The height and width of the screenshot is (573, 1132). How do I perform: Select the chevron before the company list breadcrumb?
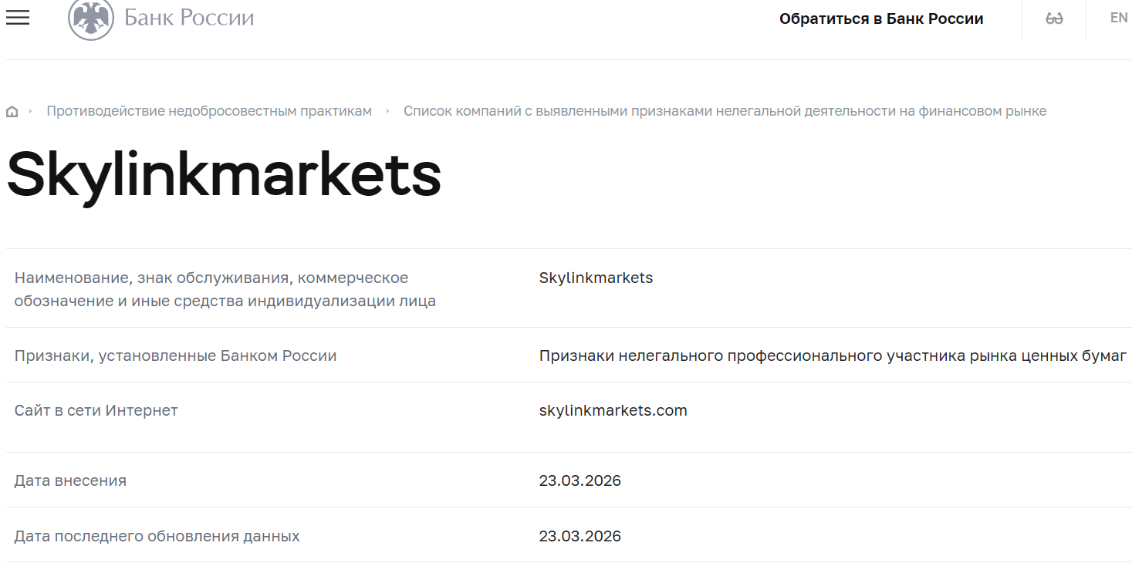387,111
